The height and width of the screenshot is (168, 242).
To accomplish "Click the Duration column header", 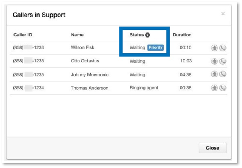I will (x=182, y=35).
